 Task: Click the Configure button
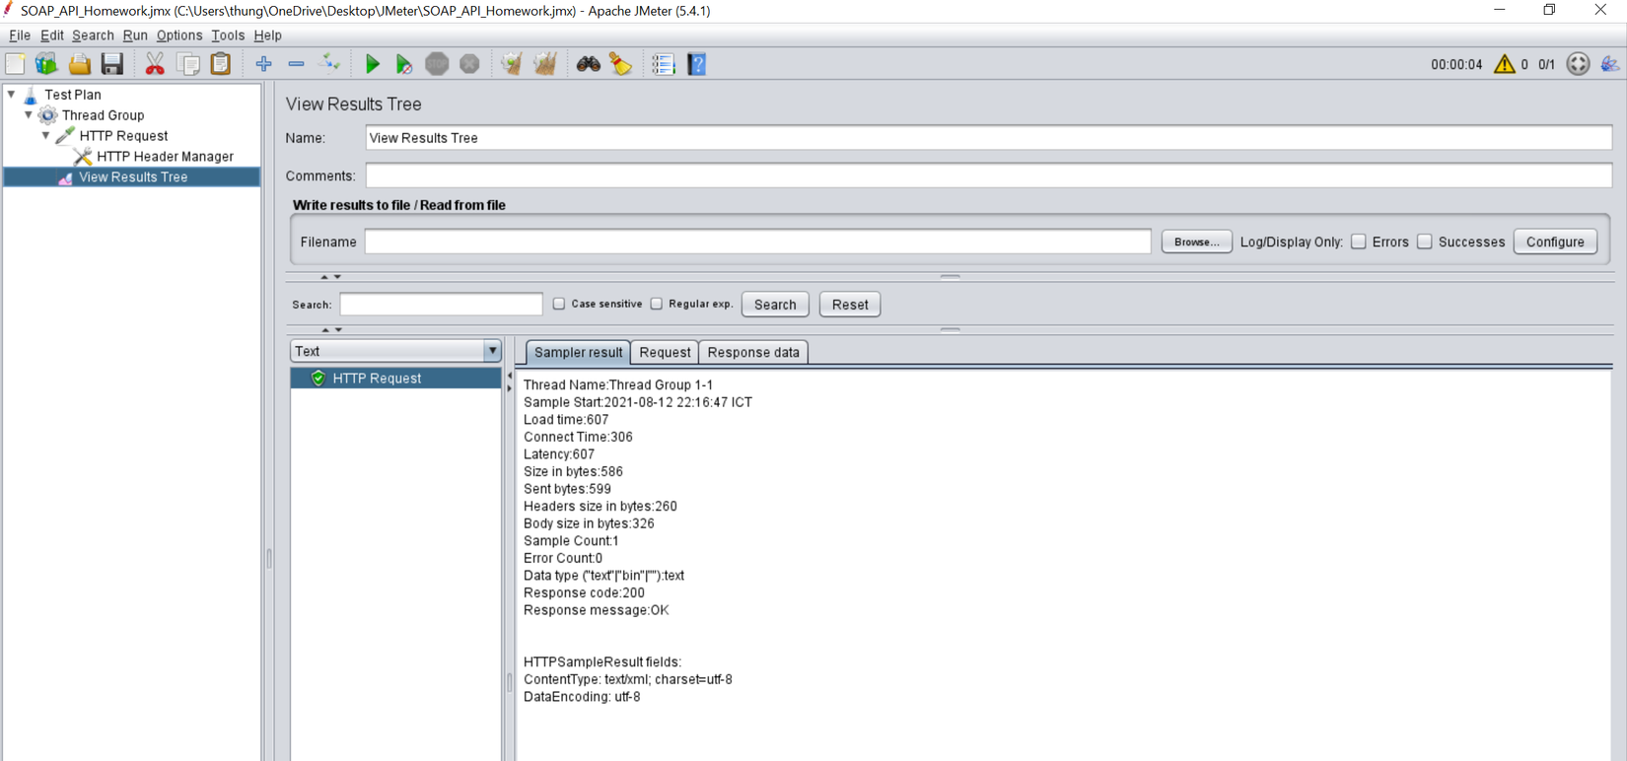(1555, 242)
